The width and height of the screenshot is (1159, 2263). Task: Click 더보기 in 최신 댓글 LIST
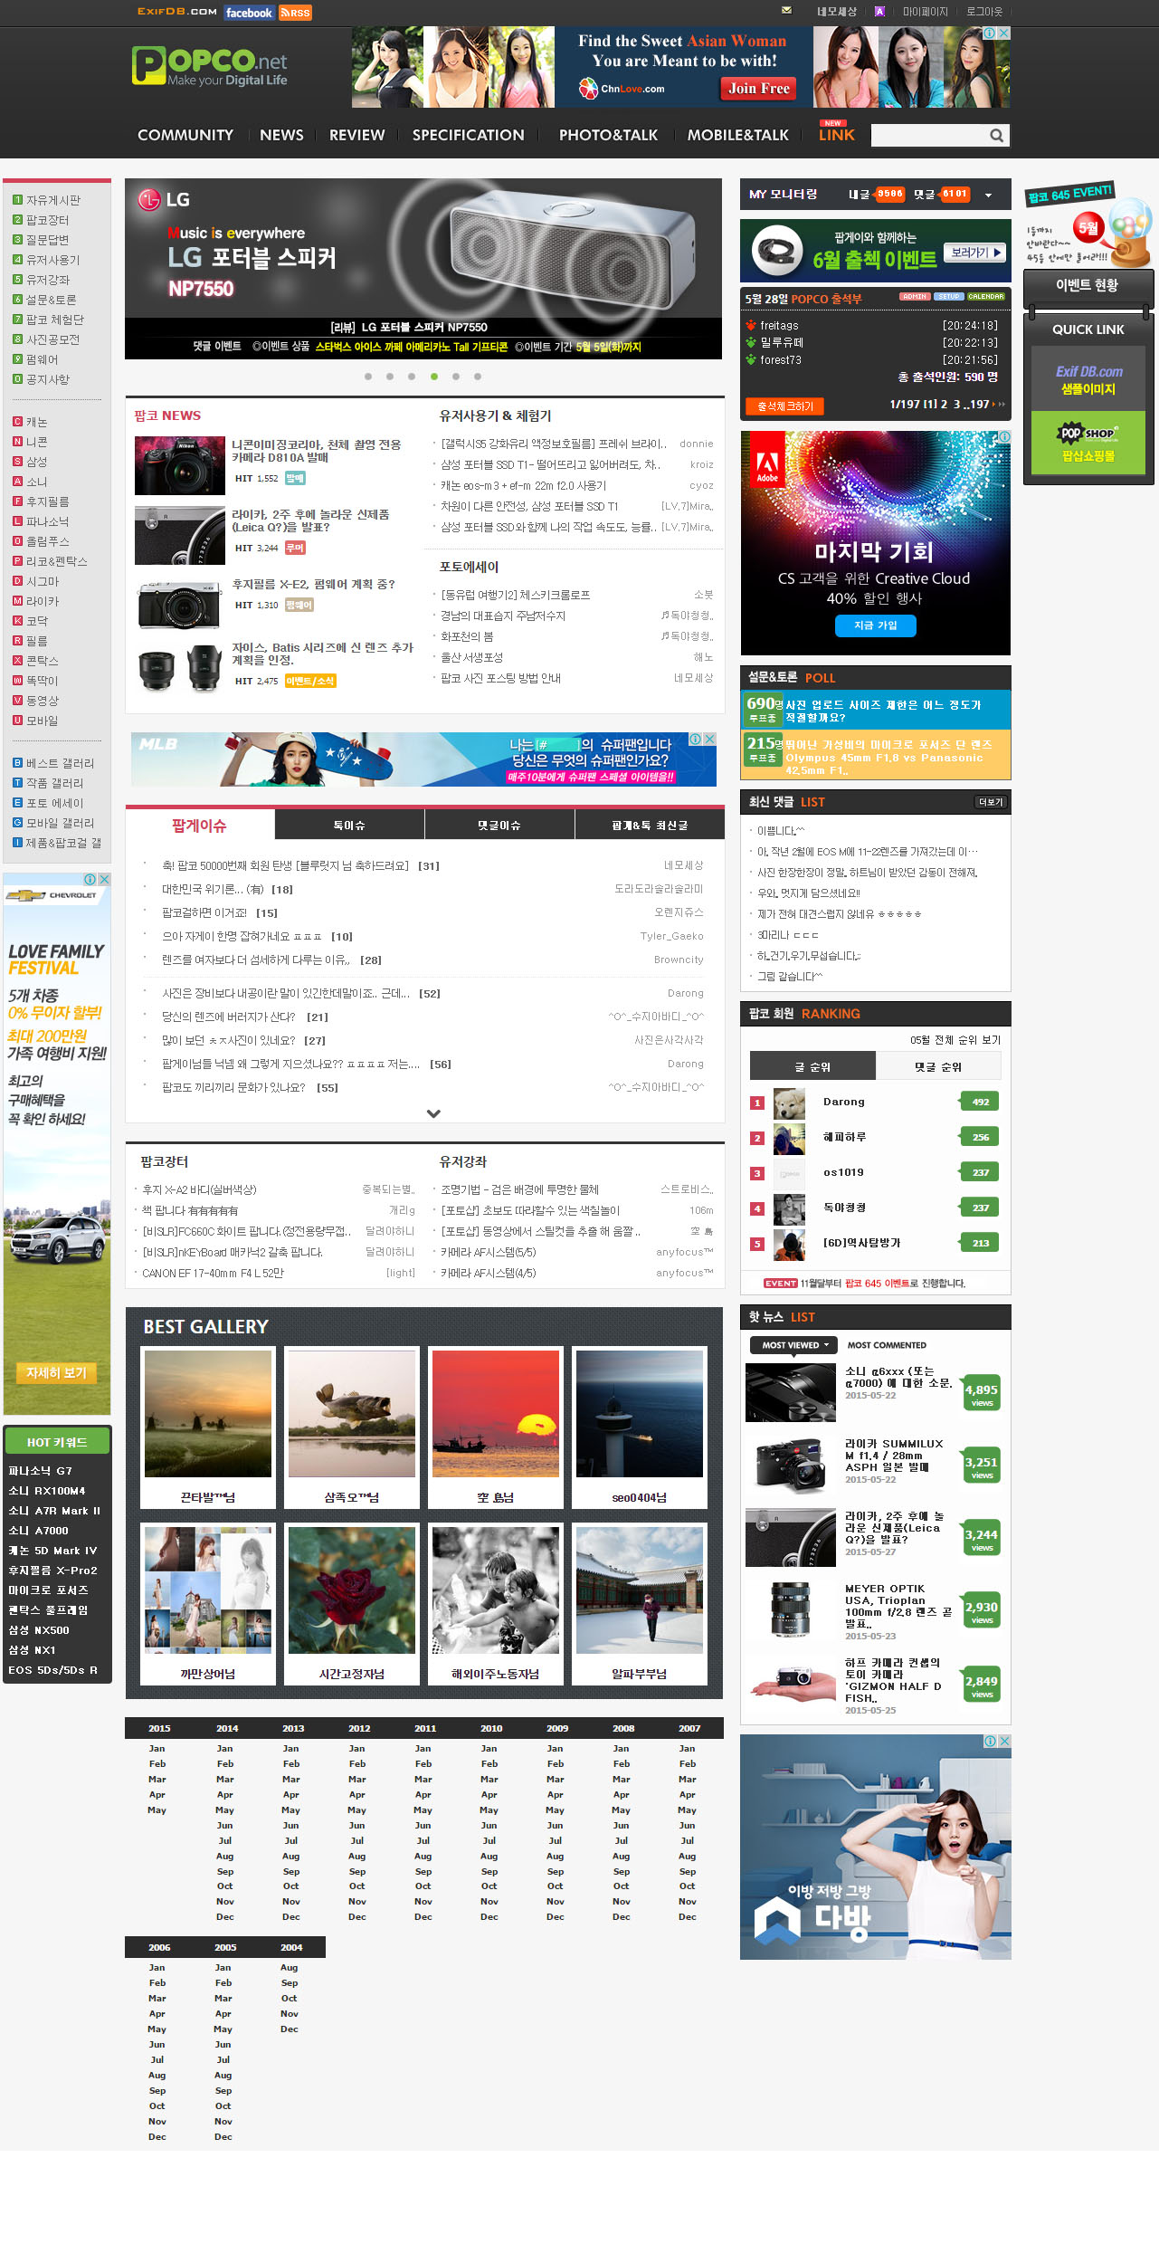pyautogui.click(x=991, y=802)
